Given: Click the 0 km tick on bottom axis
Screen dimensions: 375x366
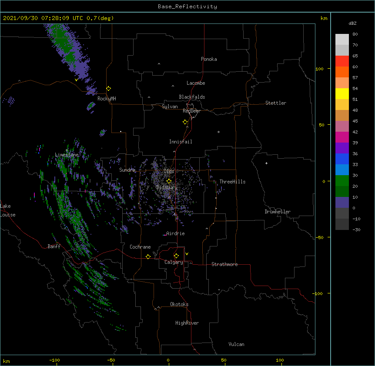Looking at the screenshot, I should click(x=168, y=360).
